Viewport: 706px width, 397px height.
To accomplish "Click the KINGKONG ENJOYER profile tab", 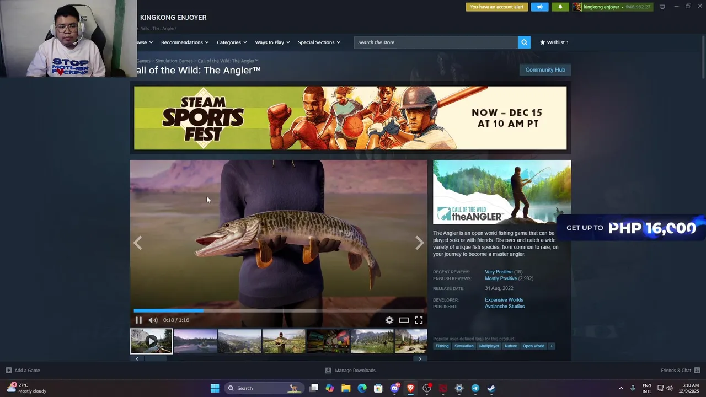I will click(x=173, y=18).
